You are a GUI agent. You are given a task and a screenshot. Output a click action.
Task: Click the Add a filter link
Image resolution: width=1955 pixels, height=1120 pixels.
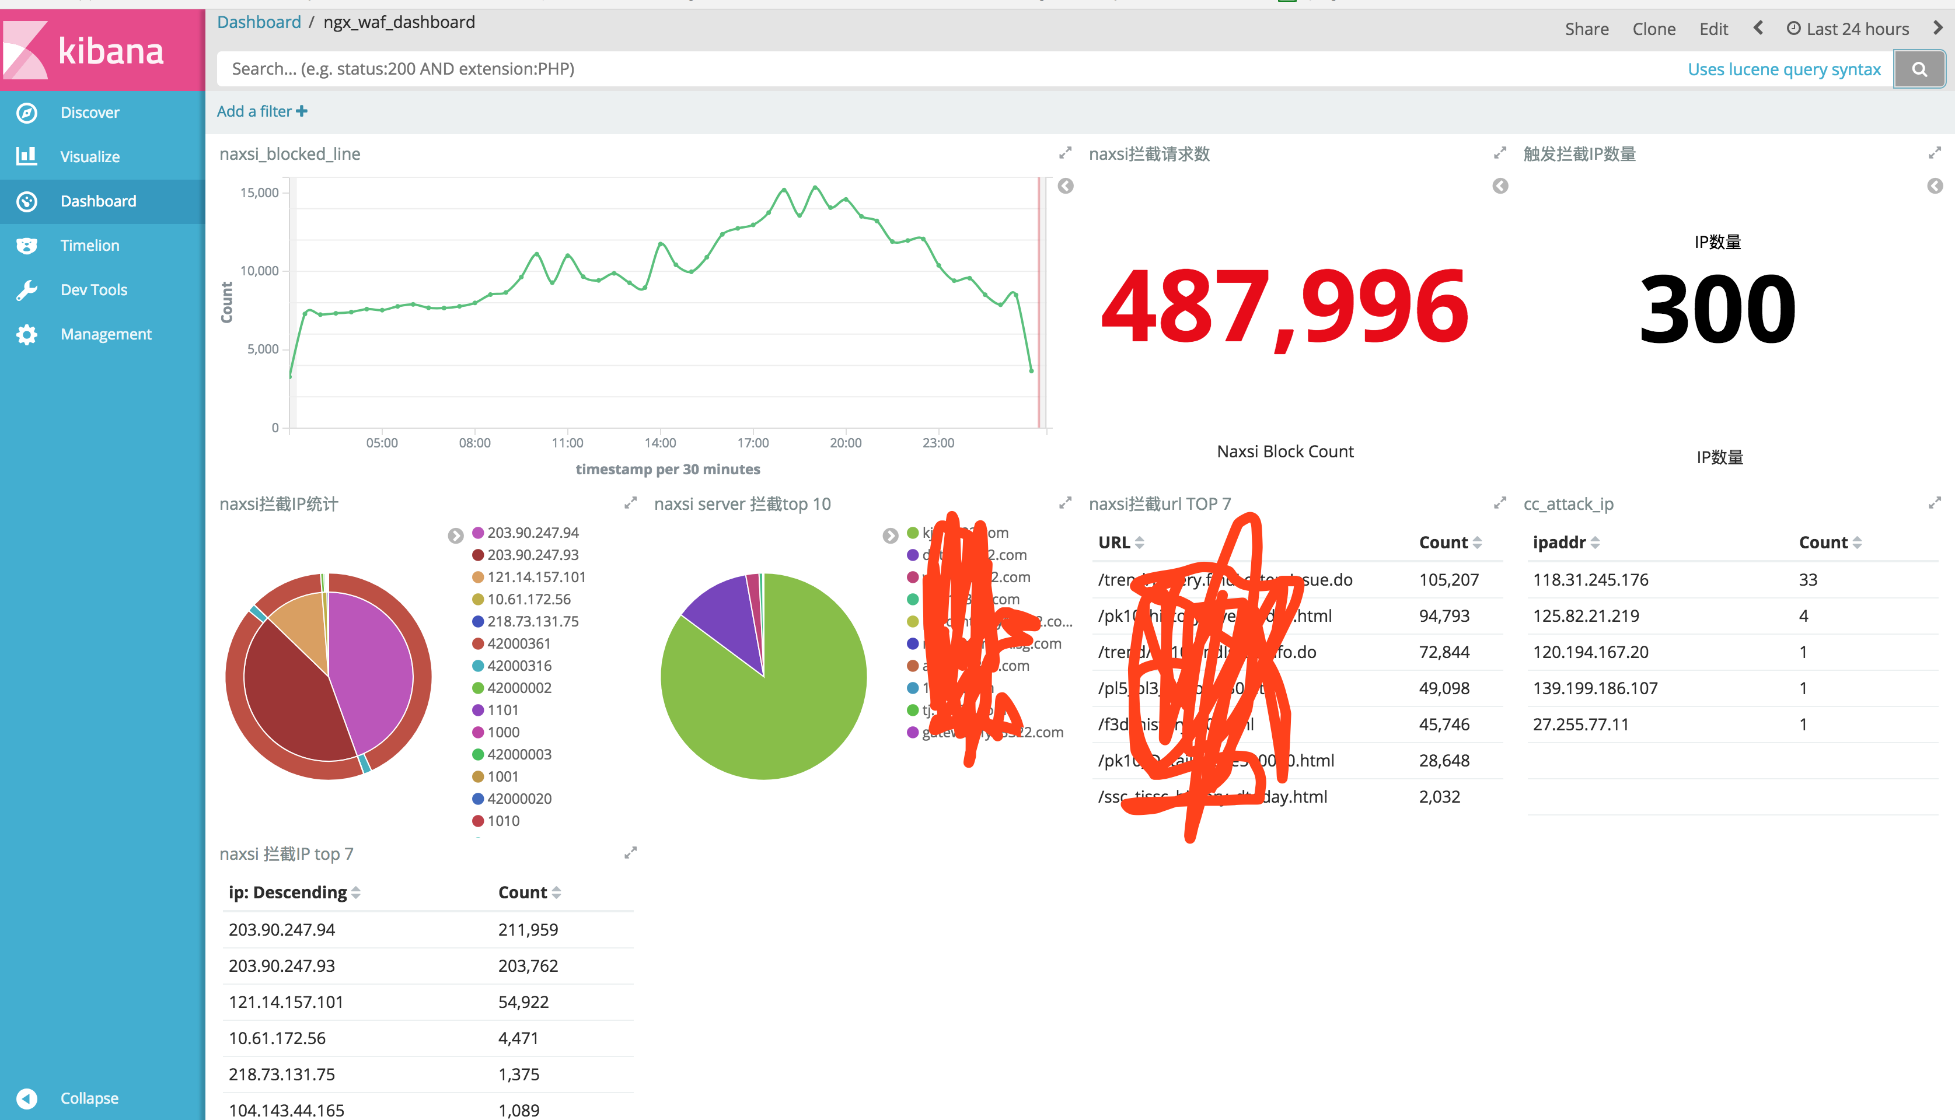tap(263, 111)
